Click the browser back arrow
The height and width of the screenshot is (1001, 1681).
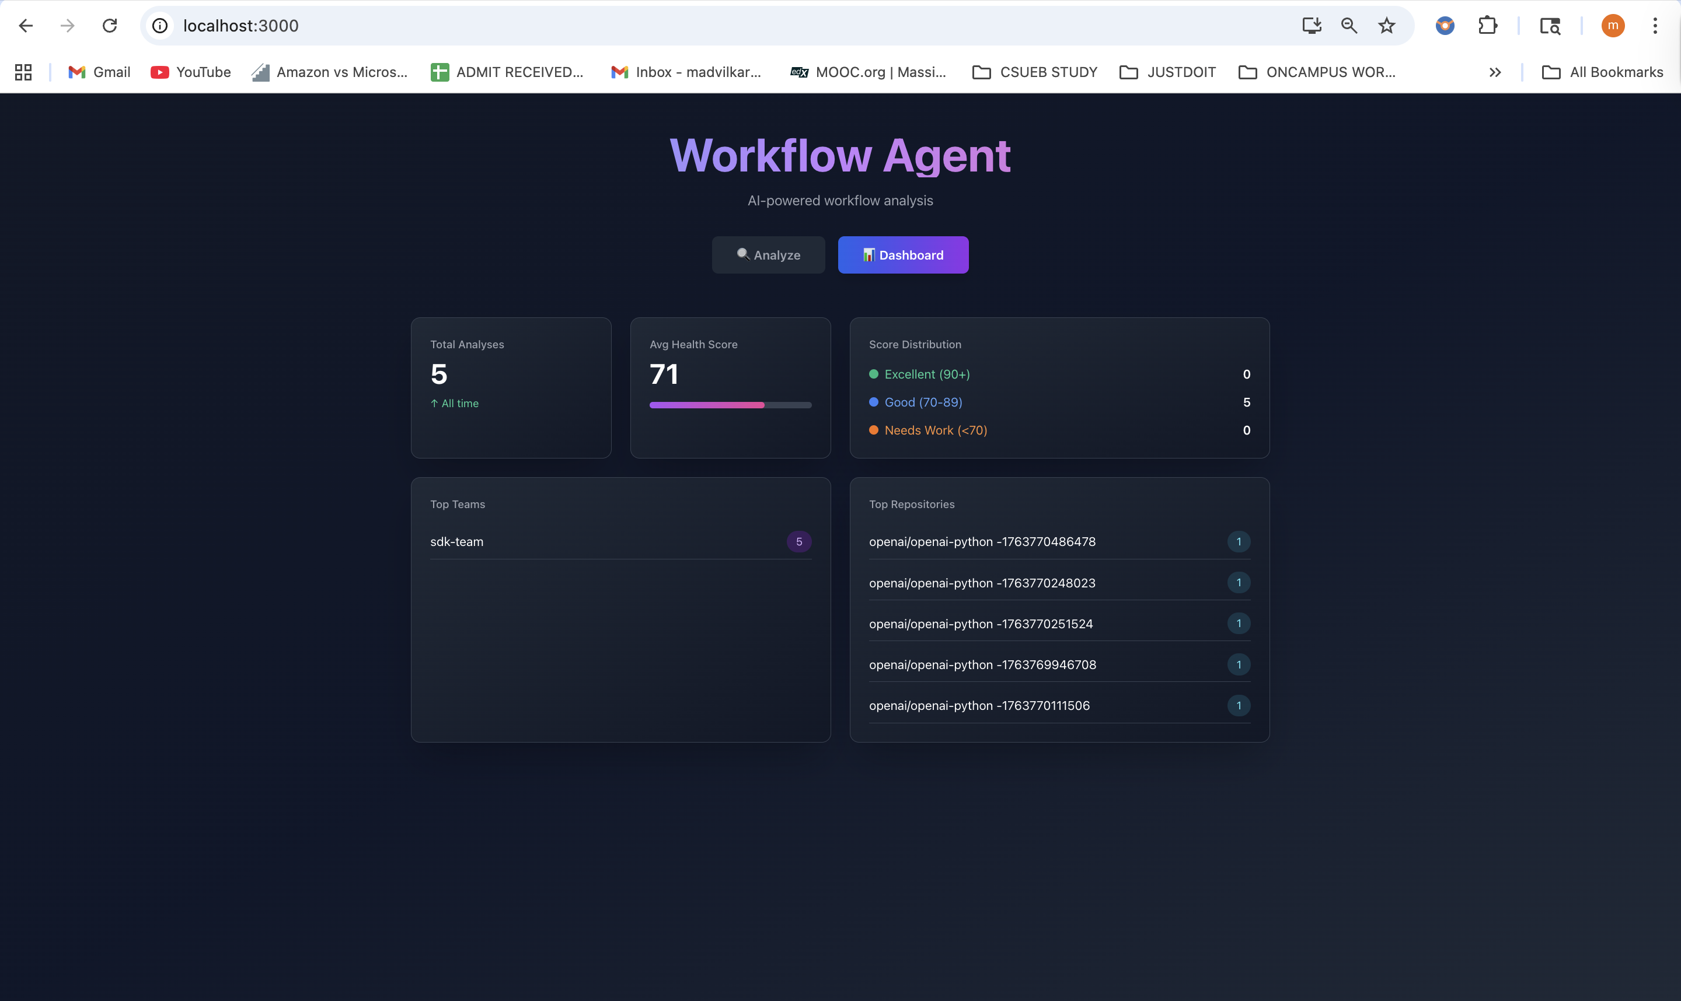pos(26,26)
